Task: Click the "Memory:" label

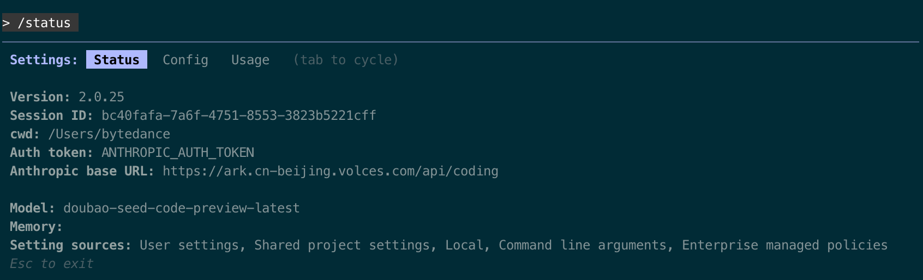Action: tap(36, 227)
